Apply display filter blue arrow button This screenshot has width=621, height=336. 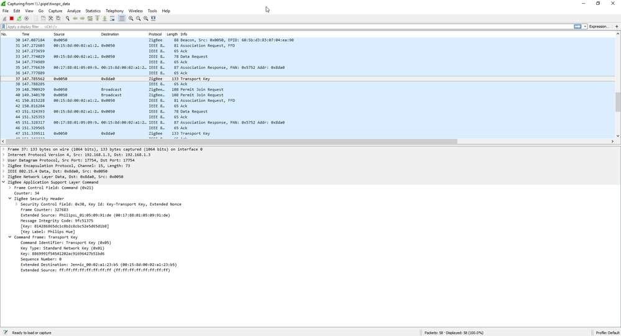pyautogui.click(x=577, y=27)
